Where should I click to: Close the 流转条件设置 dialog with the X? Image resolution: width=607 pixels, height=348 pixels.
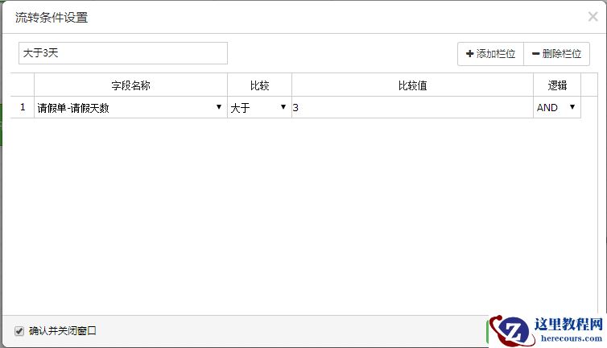(x=593, y=17)
